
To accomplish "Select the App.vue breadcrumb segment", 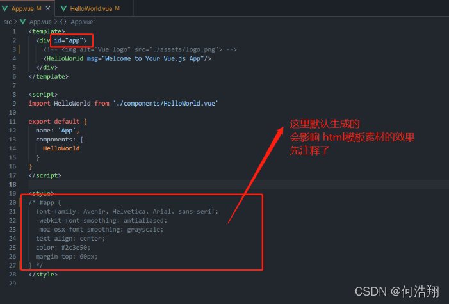I will click(x=40, y=22).
